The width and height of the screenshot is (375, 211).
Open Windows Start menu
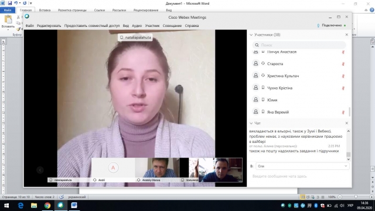coord(6,206)
